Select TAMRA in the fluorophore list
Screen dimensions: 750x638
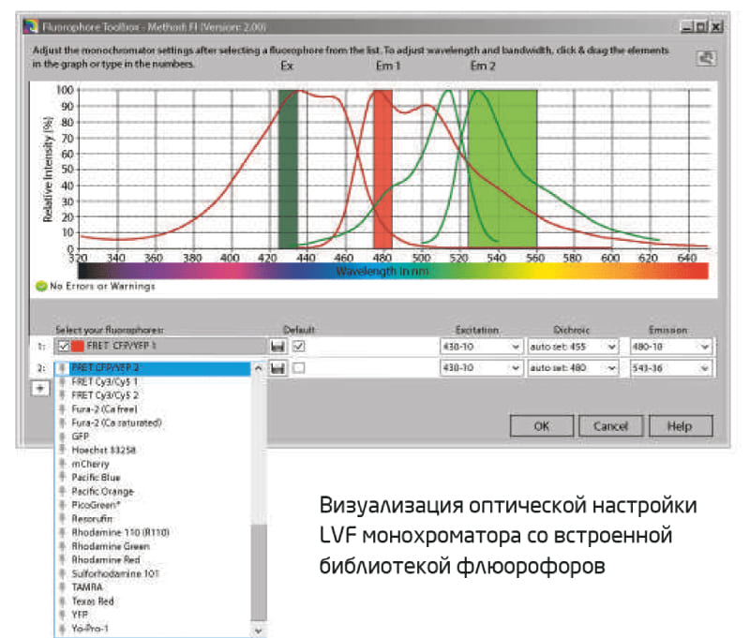tap(153, 586)
